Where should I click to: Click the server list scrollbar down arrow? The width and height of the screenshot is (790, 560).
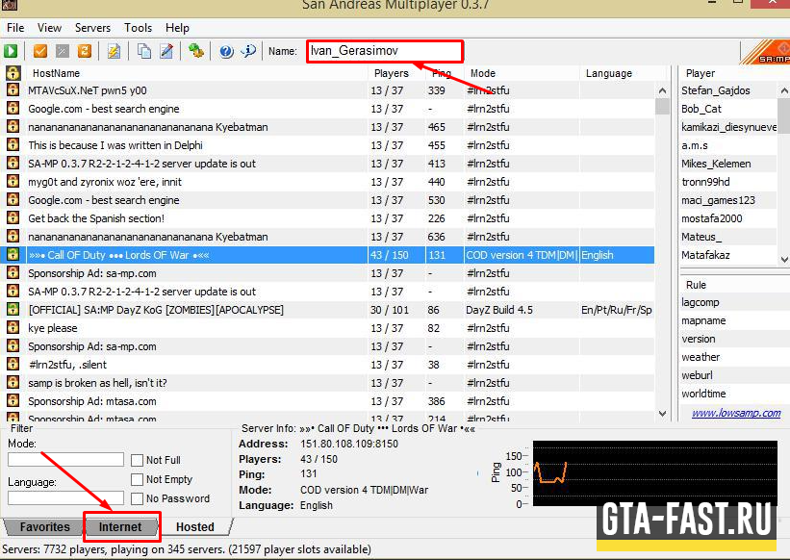click(662, 414)
